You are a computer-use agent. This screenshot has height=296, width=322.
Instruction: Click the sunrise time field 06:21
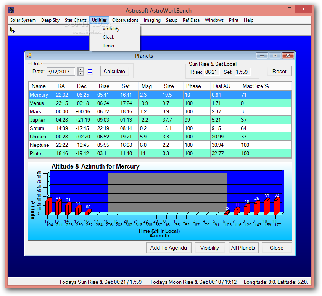click(x=212, y=72)
